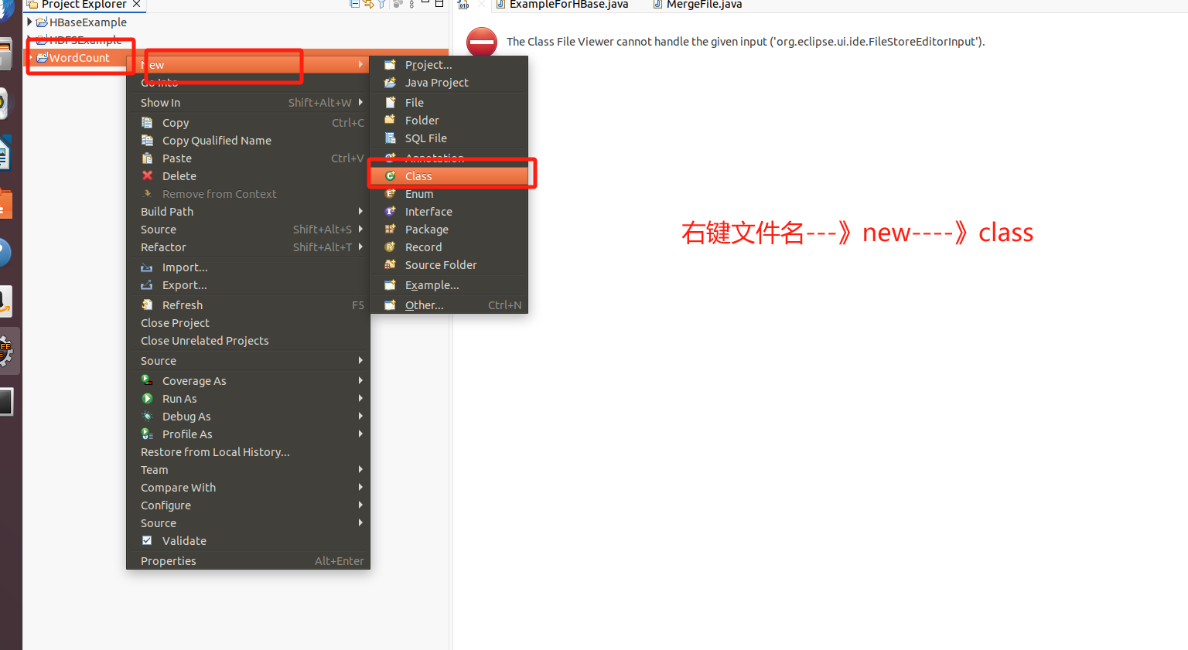Pick Java Project from the New submenu
This screenshot has height=650, width=1188.
click(x=449, y=83)
